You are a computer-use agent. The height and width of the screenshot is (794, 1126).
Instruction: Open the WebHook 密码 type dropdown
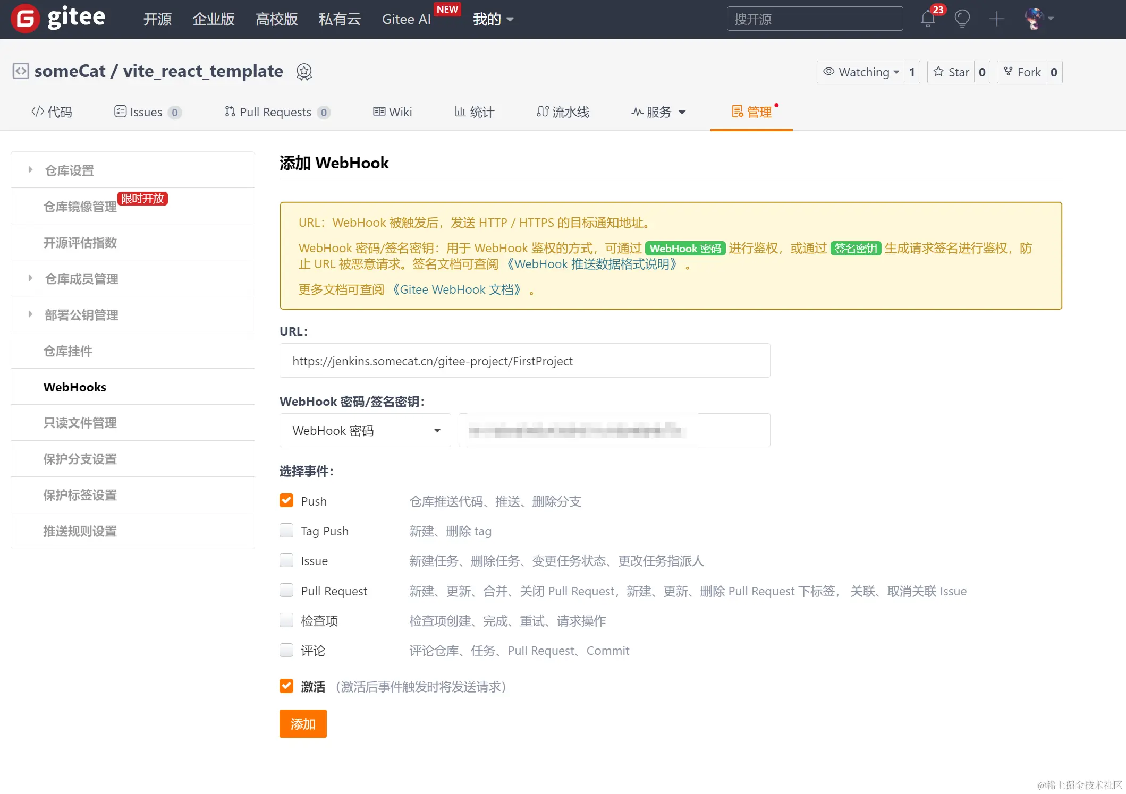coord(365,430)
